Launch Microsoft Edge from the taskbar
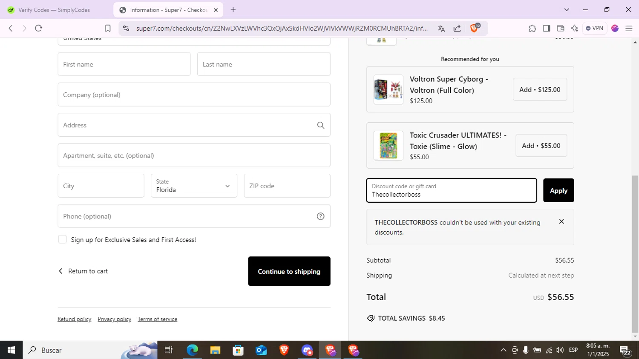639x359 pixels. pos(192,350)
